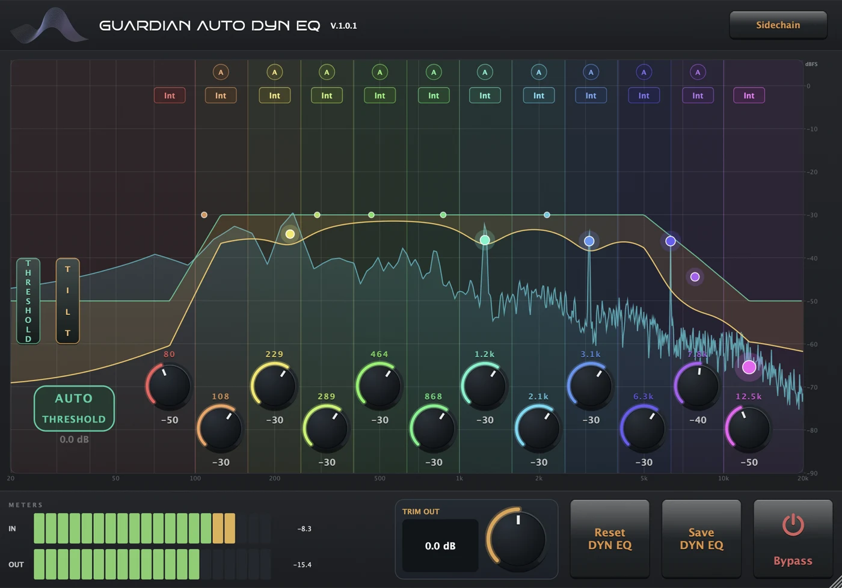Click the indigo 6.3k band node on the curve
The height and width of the screenshot is (588, 842).
tap(671, 241)
